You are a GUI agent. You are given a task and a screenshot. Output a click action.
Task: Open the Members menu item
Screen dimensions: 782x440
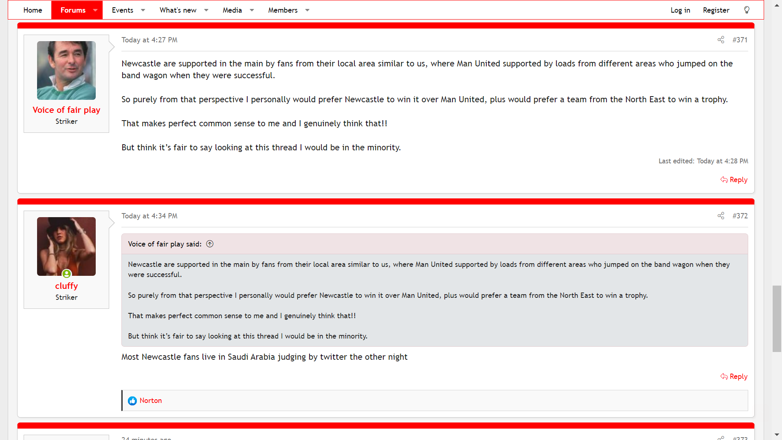(x=283, y=10)
